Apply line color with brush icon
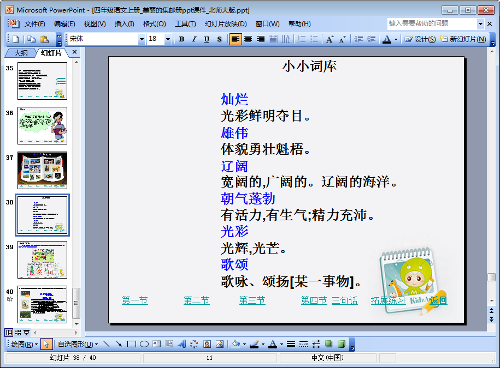This screenshot has width=500, height=368. coord(254,344)
